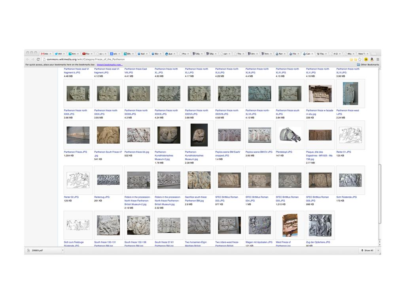Screen dimensions: 405x304
Task: Click the vertical page scrollbar thumb
Action: click(x=379, y=193)
